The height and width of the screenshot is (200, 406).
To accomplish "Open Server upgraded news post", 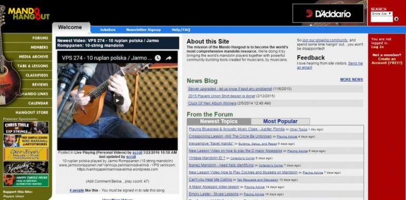I will (x=230, y=88).
